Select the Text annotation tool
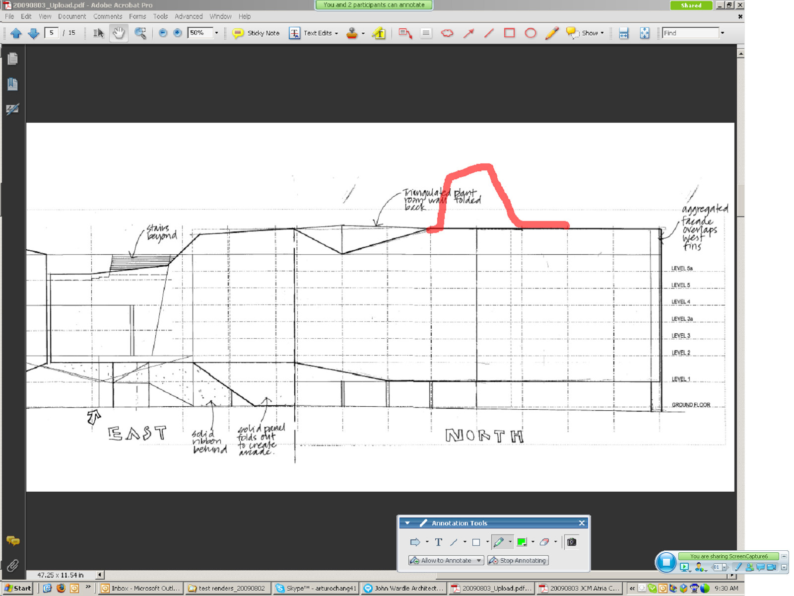The height and width of the screenshot is (596, 794). coord(439,542)
